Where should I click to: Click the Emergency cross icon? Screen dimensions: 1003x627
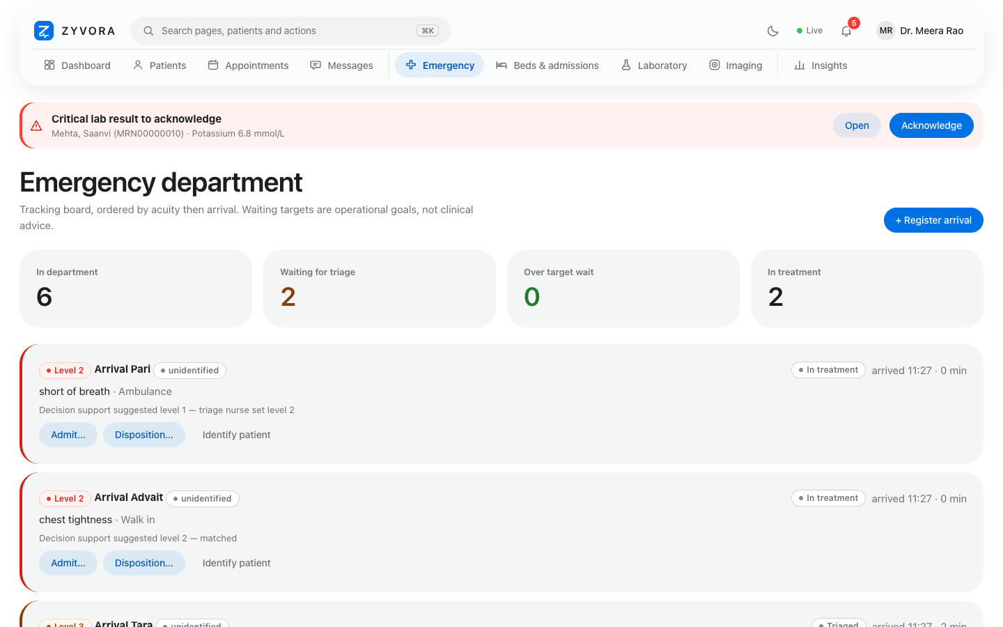(411, 65)
